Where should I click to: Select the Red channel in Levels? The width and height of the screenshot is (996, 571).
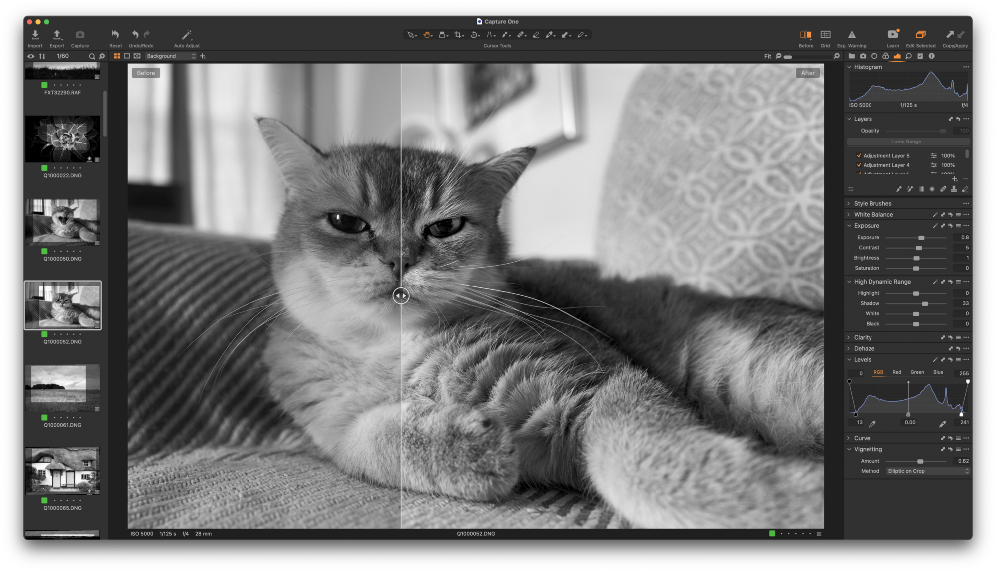tap(897, 373)
